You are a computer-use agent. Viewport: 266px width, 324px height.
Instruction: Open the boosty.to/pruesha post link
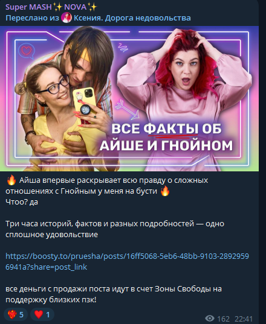coord(127,262)
